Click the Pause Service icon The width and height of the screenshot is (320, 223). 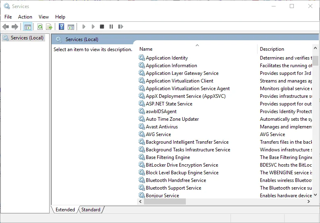[111, 27]
